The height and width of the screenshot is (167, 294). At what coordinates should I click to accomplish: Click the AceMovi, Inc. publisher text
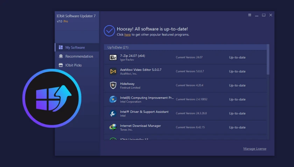point(128,74)
